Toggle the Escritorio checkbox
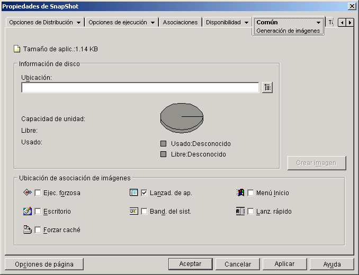Viewport: 359px width, 275px height. tap(38, 211)
